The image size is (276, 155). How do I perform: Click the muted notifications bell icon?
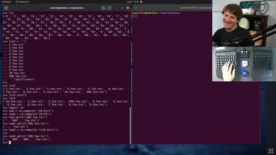point(141,2)
